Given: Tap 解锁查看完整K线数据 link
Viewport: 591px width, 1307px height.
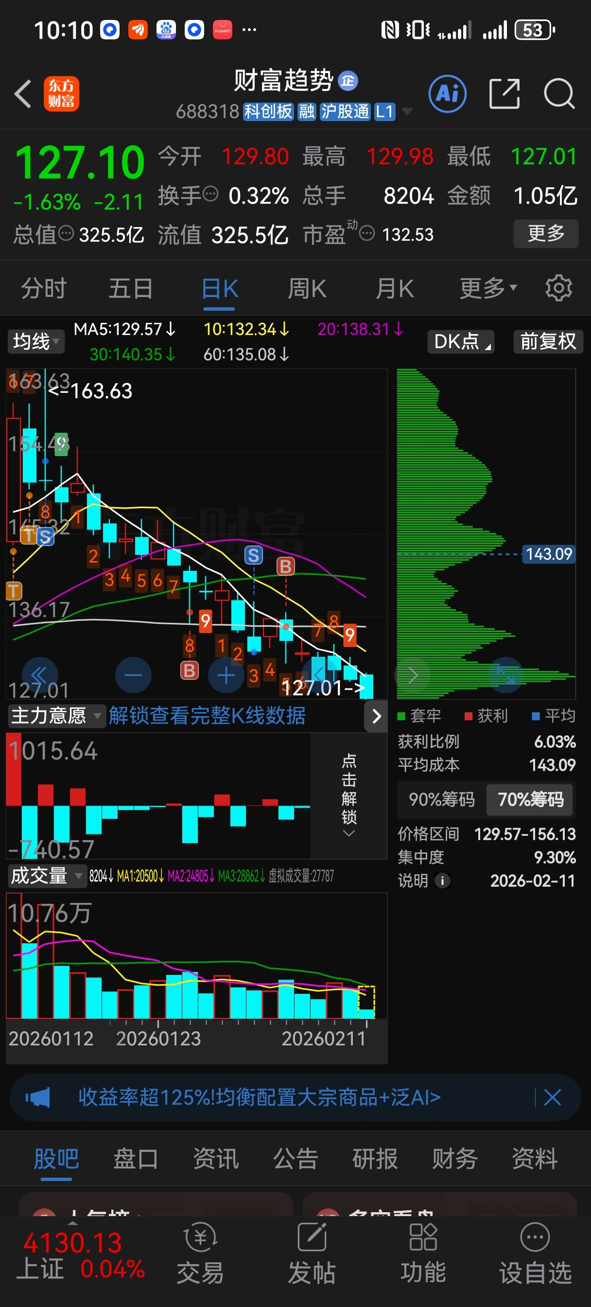Looking at the screenshot, I should (x=207, y=716).
